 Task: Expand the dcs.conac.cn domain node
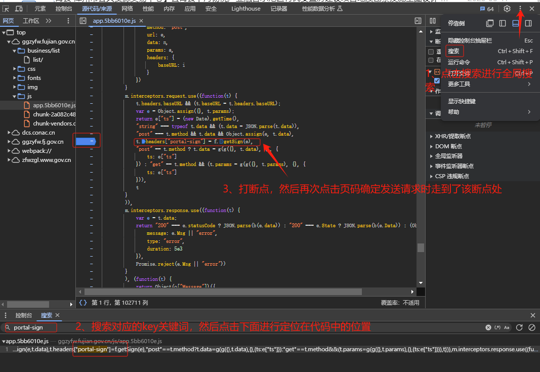tap(9, 133)
